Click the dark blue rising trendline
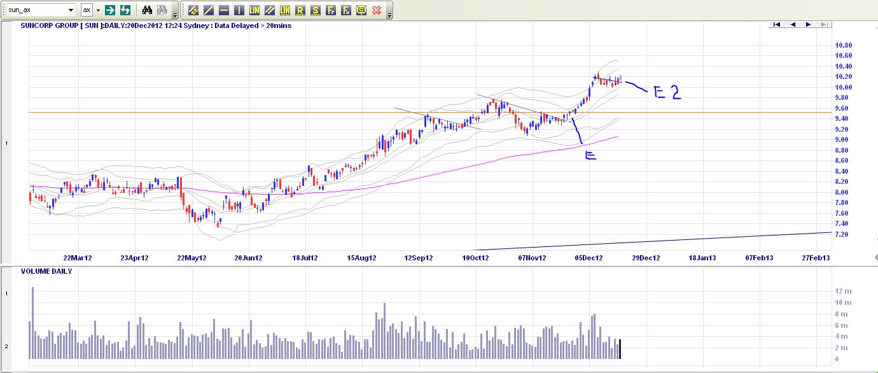The image size is (878, 373). [x=652, y=241]
